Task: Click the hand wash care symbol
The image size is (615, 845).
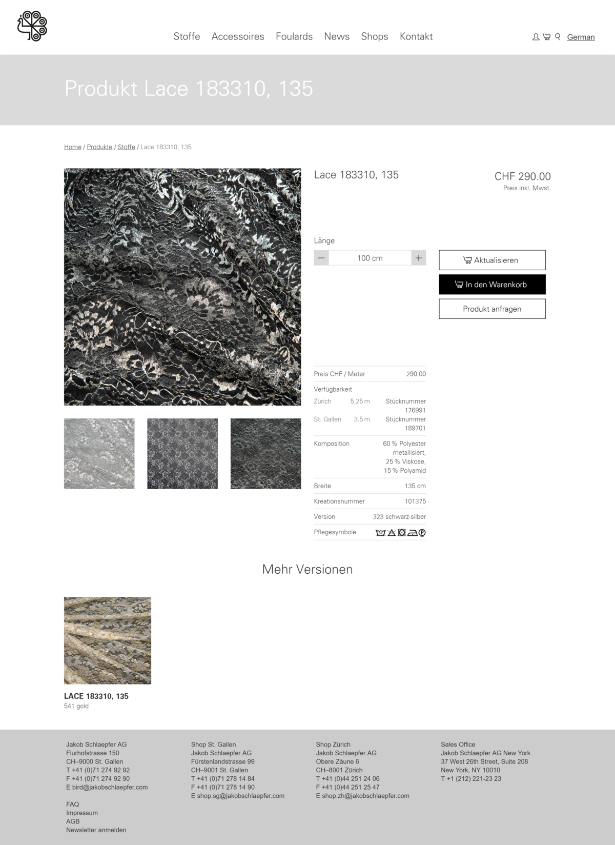Action: tap(380, 533)
